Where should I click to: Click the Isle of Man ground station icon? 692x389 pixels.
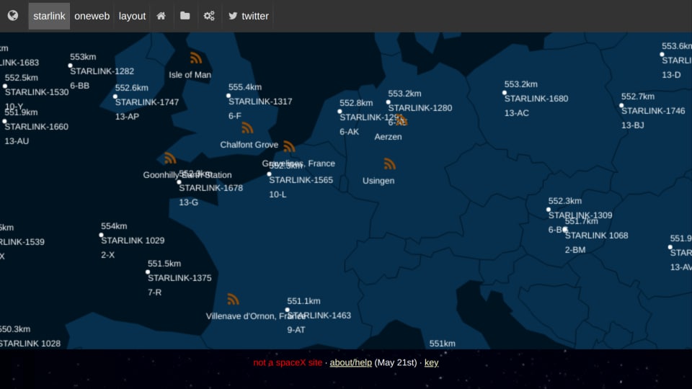(196, 58)
